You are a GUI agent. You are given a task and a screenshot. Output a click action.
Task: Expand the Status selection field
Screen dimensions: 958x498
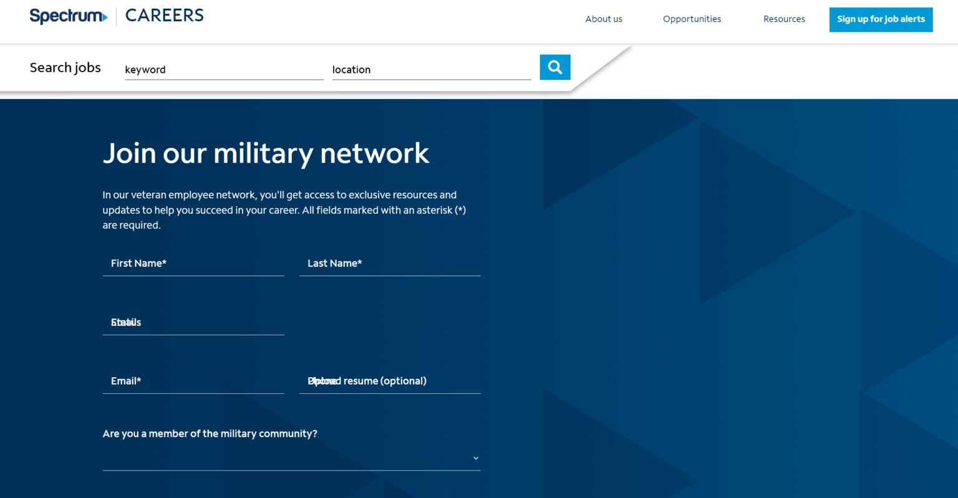pyautogui.click(x=193, y=322)
